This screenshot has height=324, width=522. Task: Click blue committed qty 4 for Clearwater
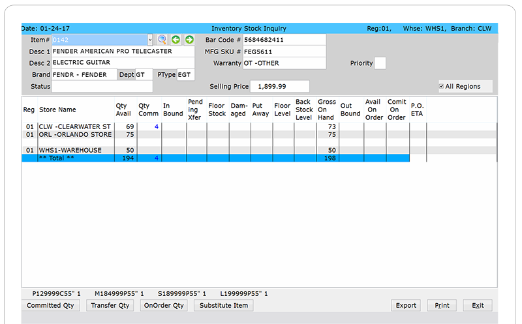[156, 126]
